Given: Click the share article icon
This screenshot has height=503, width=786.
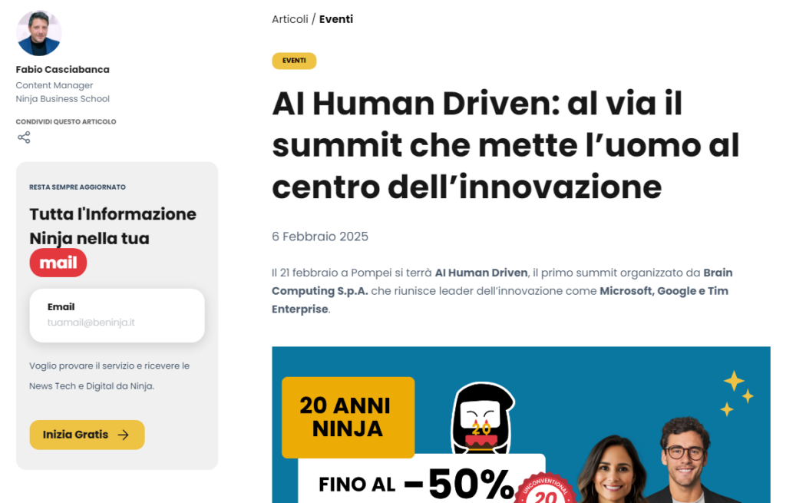Looking at the screenshot, I should pyautogui.click(x=24, y=137).
